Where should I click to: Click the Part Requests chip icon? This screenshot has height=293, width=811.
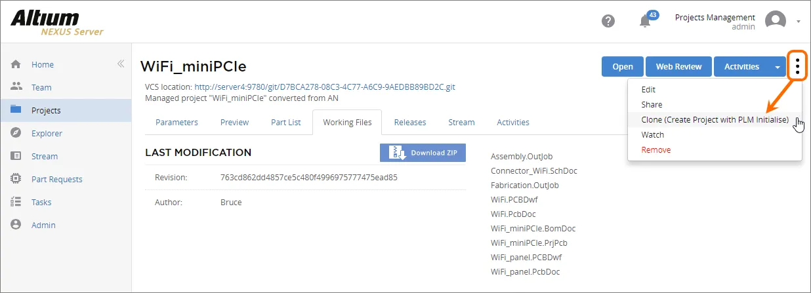coord(16,179)
